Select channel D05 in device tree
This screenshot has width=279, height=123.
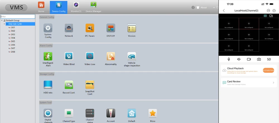tap(13, 41)
